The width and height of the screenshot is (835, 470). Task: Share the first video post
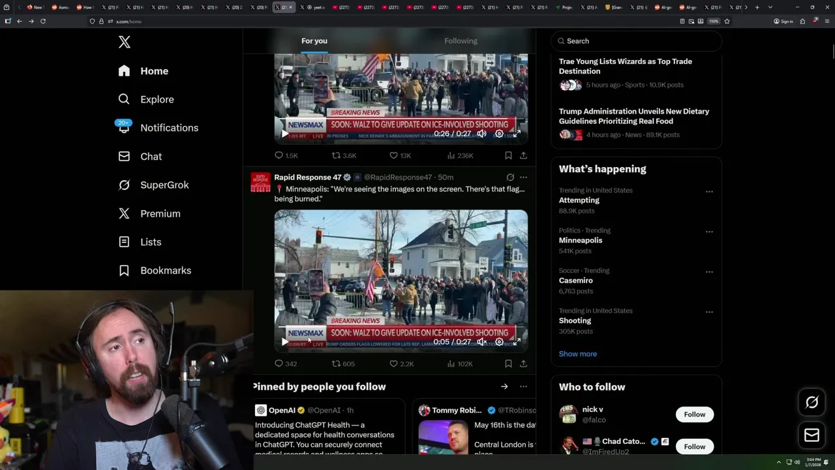click(x=523, y=155)
